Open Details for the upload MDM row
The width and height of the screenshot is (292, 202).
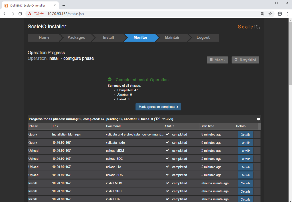(245, 151)
